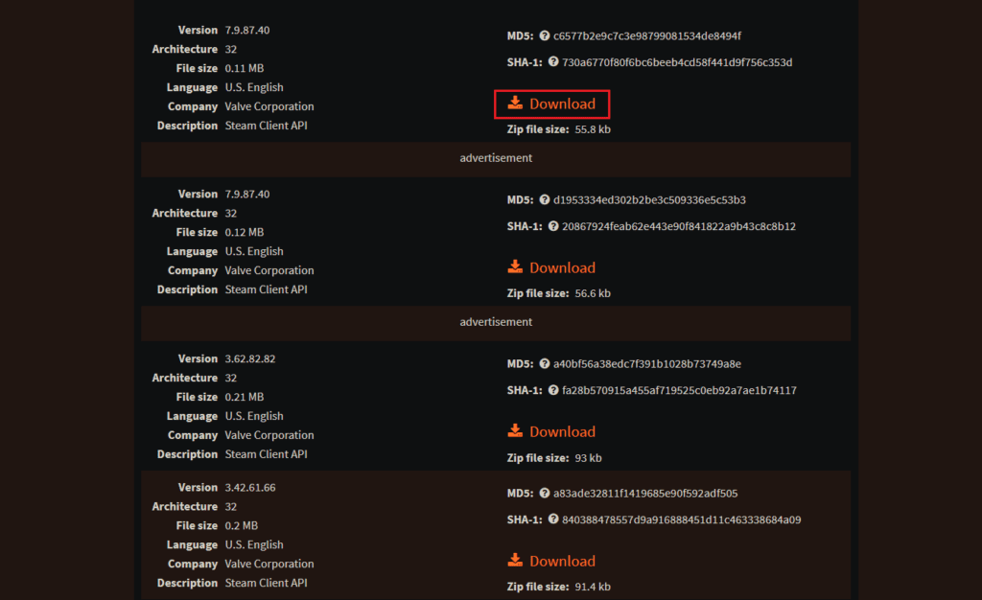
Task: Click the 93 kb zip file size
Action: click(x=588, y=458)
